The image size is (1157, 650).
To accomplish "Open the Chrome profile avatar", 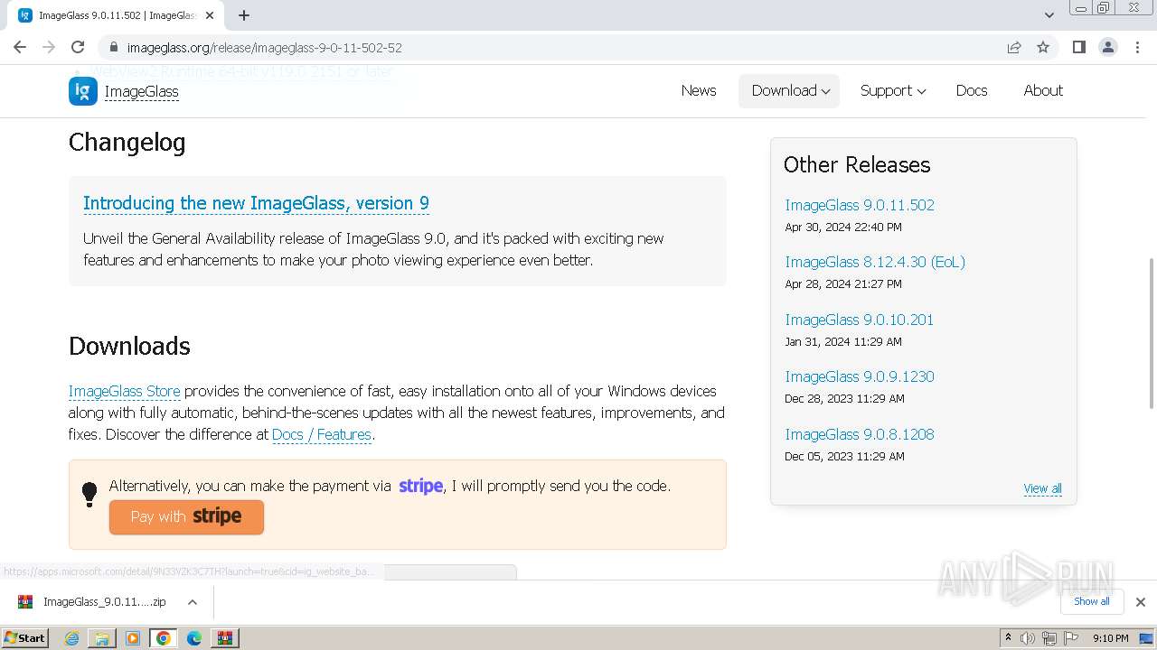I will pyautogui.click(x=1108, y=47).
